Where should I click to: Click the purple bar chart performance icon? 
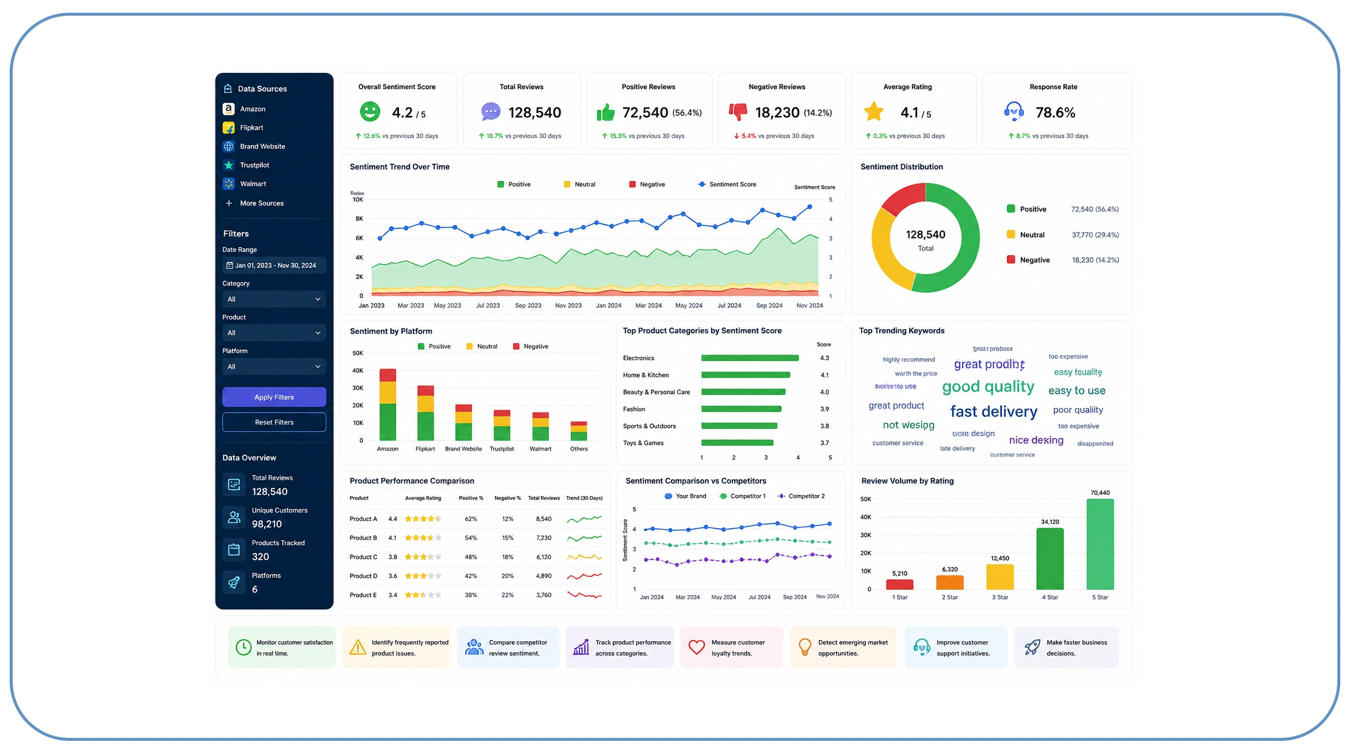pyautogui.click(x=581, y=647)
